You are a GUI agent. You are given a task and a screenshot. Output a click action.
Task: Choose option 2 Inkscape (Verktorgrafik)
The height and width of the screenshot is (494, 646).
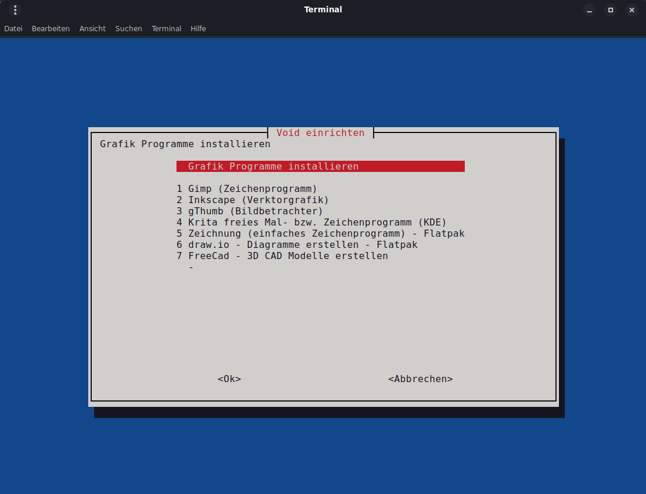pyautogui.click(x=252, y=200)
